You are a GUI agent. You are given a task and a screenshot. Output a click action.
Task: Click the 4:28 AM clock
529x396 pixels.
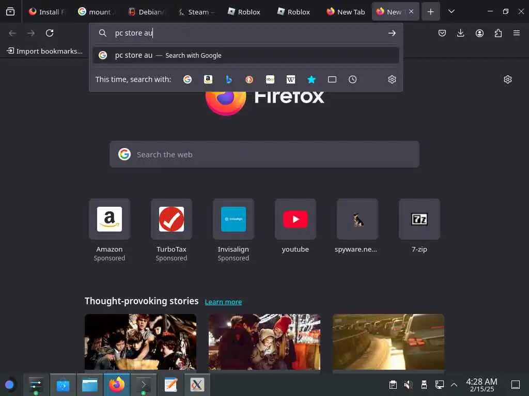(x=481, y=385)
